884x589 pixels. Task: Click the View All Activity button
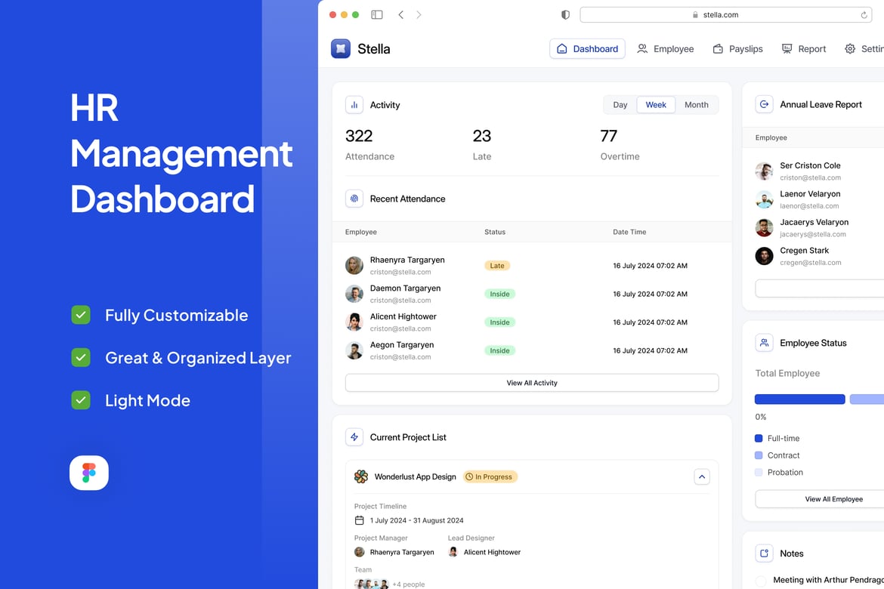tap(531, 383)
